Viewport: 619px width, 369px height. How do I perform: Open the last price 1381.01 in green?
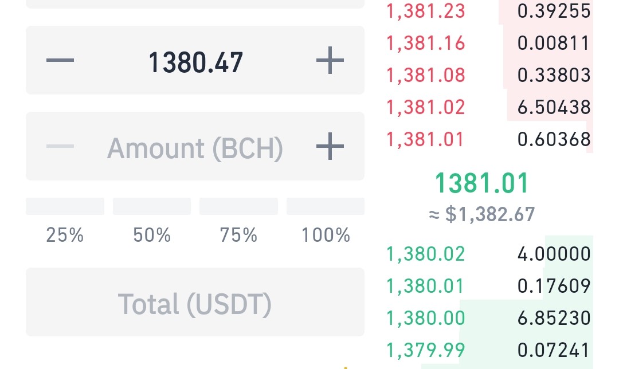[481, 183]
